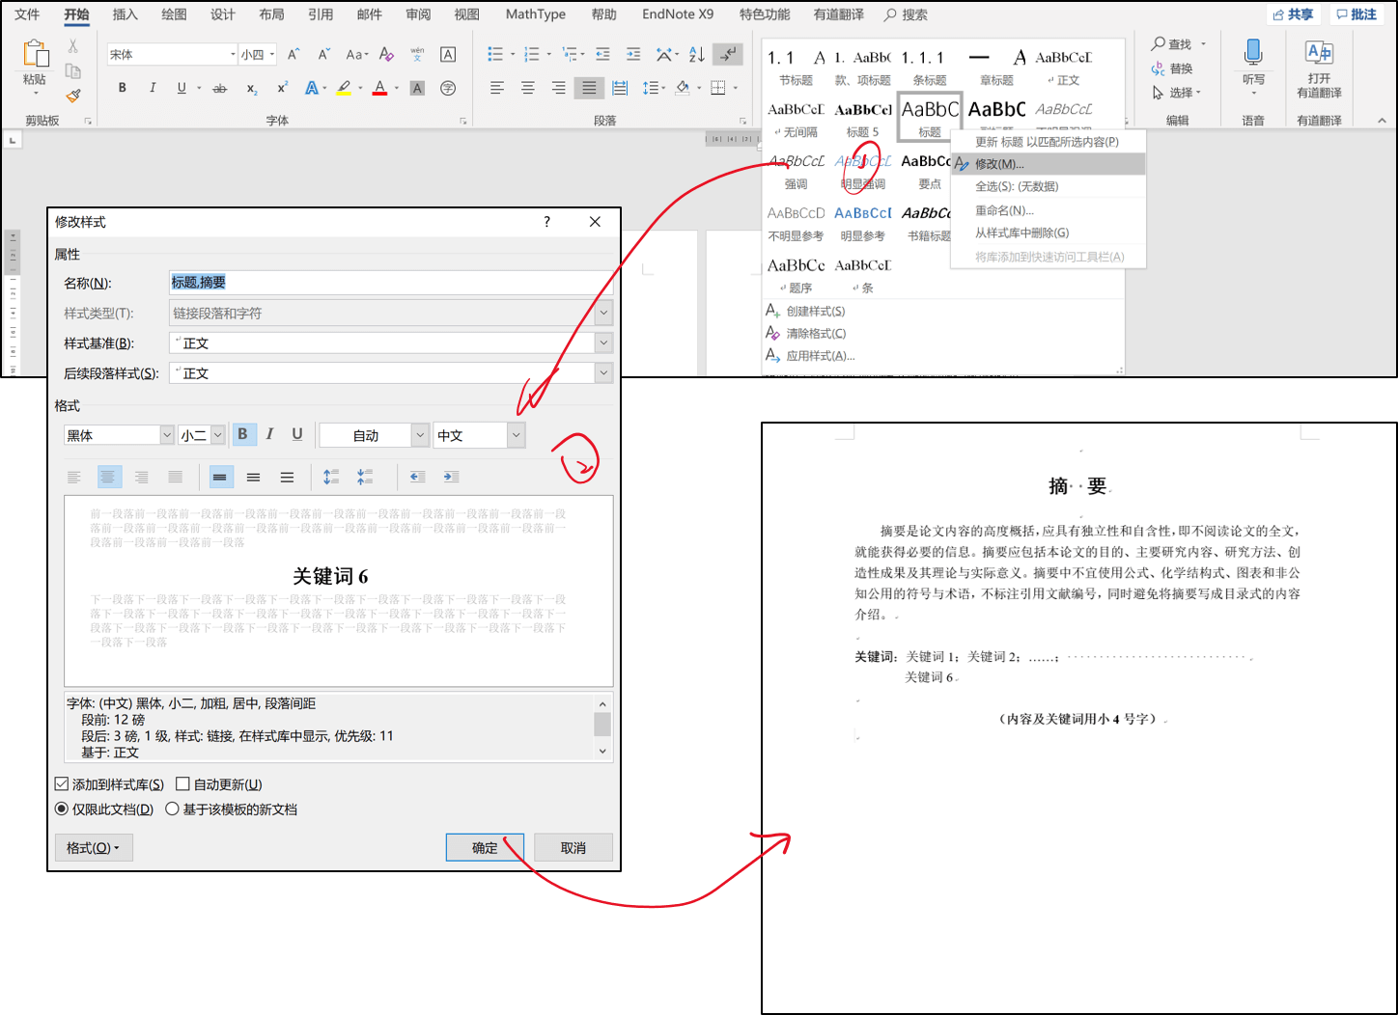1398x1015 pixels.
Task: Click Bold in Modify Style dialog
Action: pyautogui.click(x=242, y=434)
